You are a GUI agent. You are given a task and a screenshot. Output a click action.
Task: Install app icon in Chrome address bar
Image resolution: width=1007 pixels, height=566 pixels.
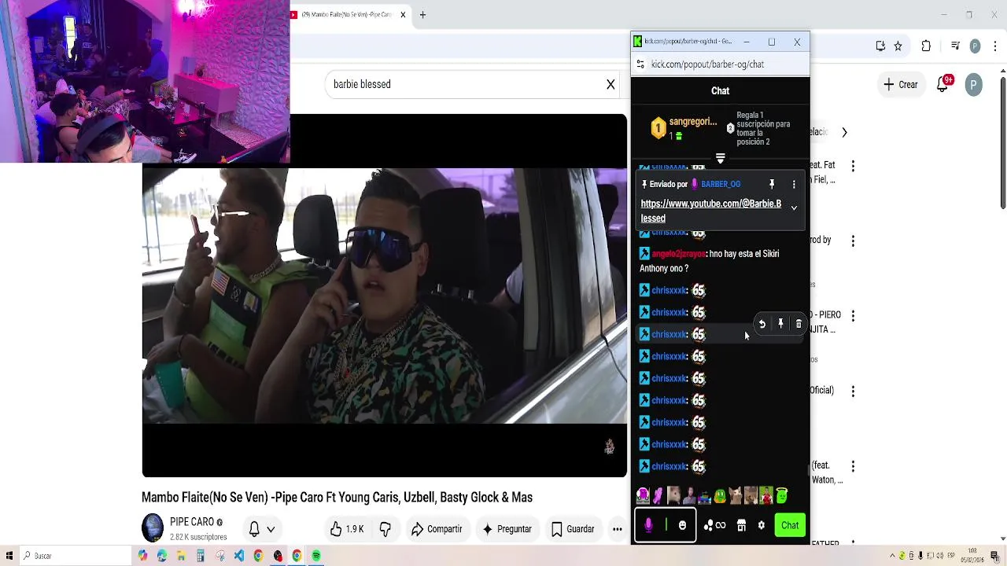(880, 46)
